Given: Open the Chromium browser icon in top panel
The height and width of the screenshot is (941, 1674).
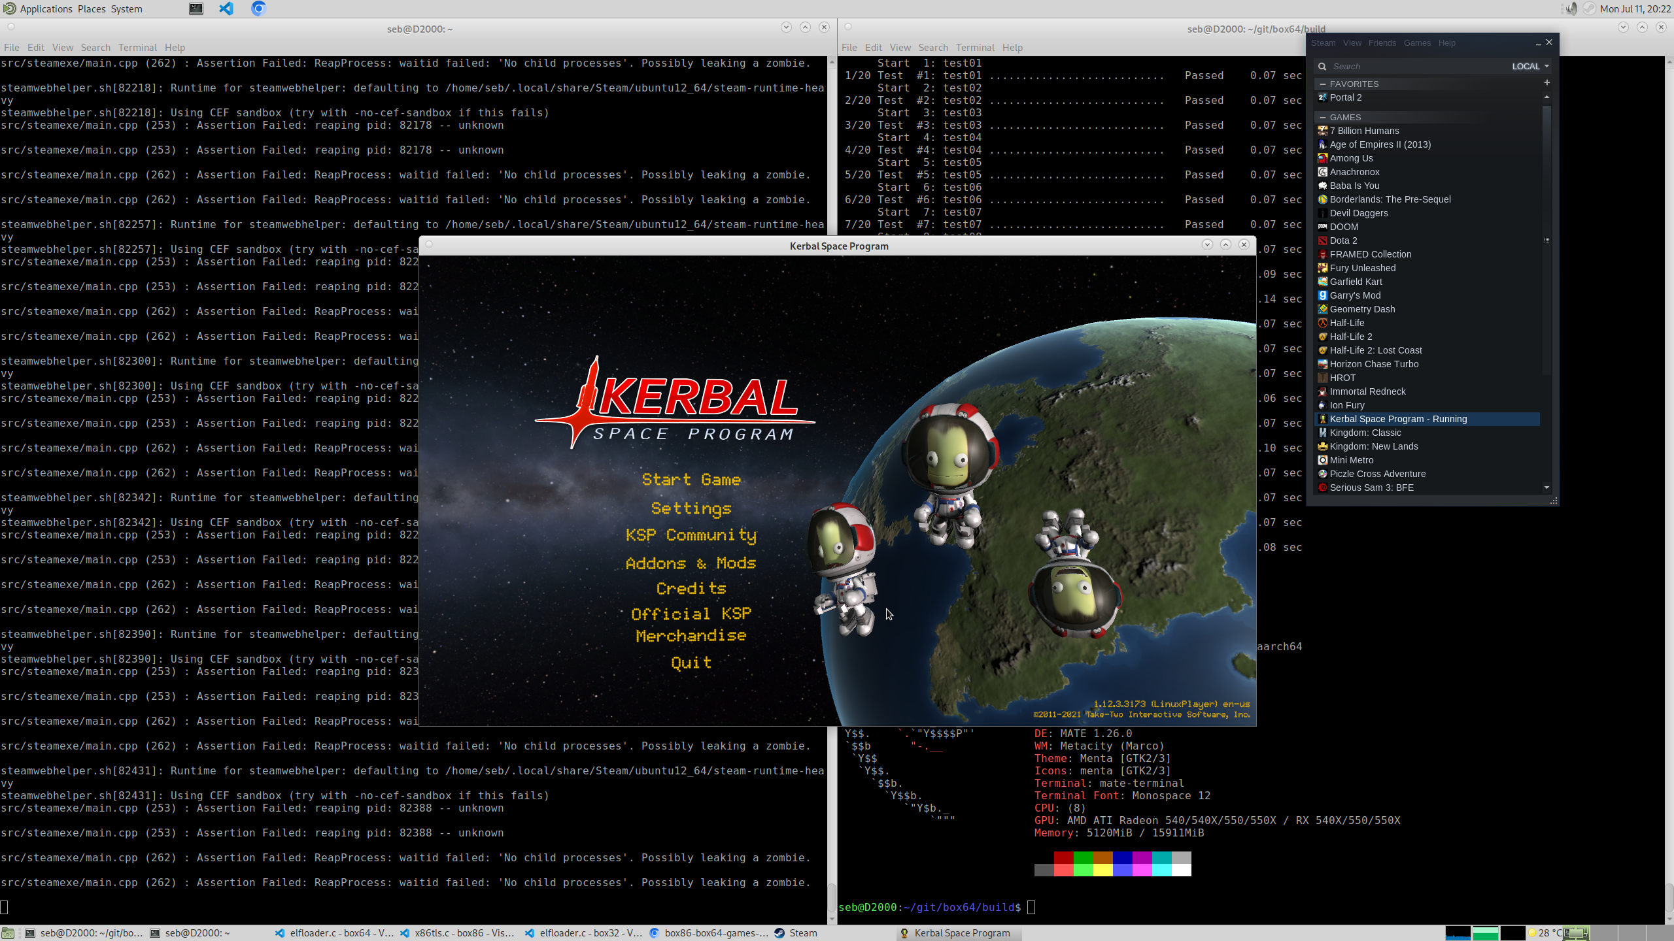Looking at the screenshot, I should (258, 8).
